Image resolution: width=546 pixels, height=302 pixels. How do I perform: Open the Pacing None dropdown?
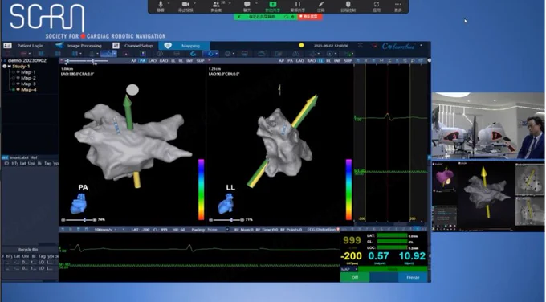[227, 230]
